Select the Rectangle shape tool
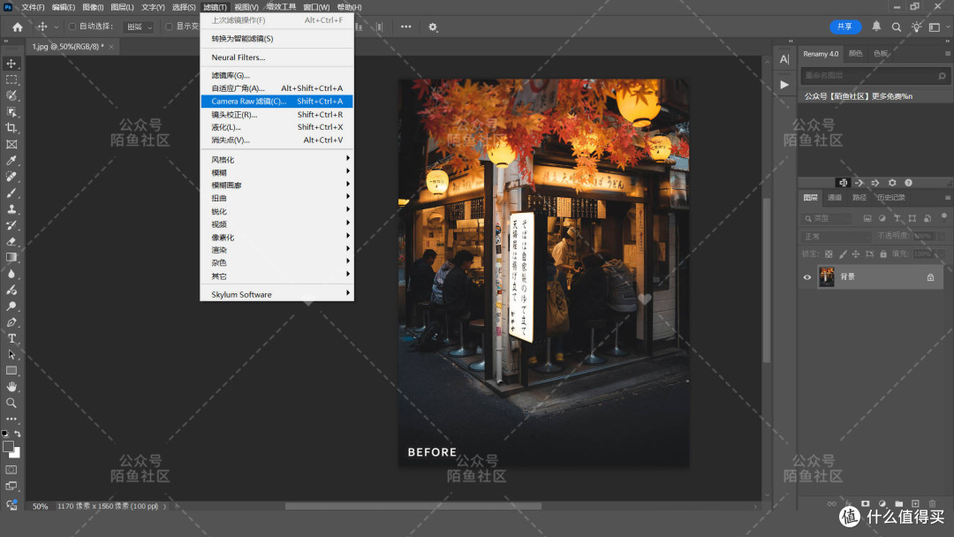Image resolution: width=954 pixels, height=537 pixels. [11, 370]
